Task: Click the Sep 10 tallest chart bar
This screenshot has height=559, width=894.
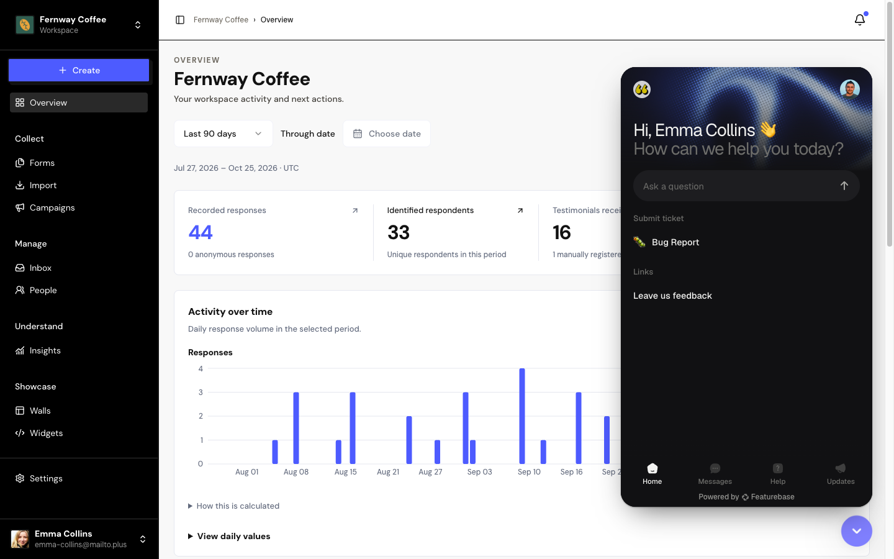Action: (x=522, y=416)
